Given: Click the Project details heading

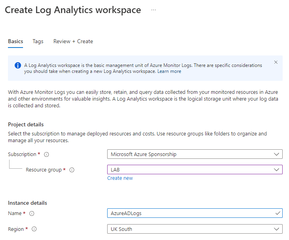Looking at the screenshot, I should pyautogui.click(x=26, y=124).
